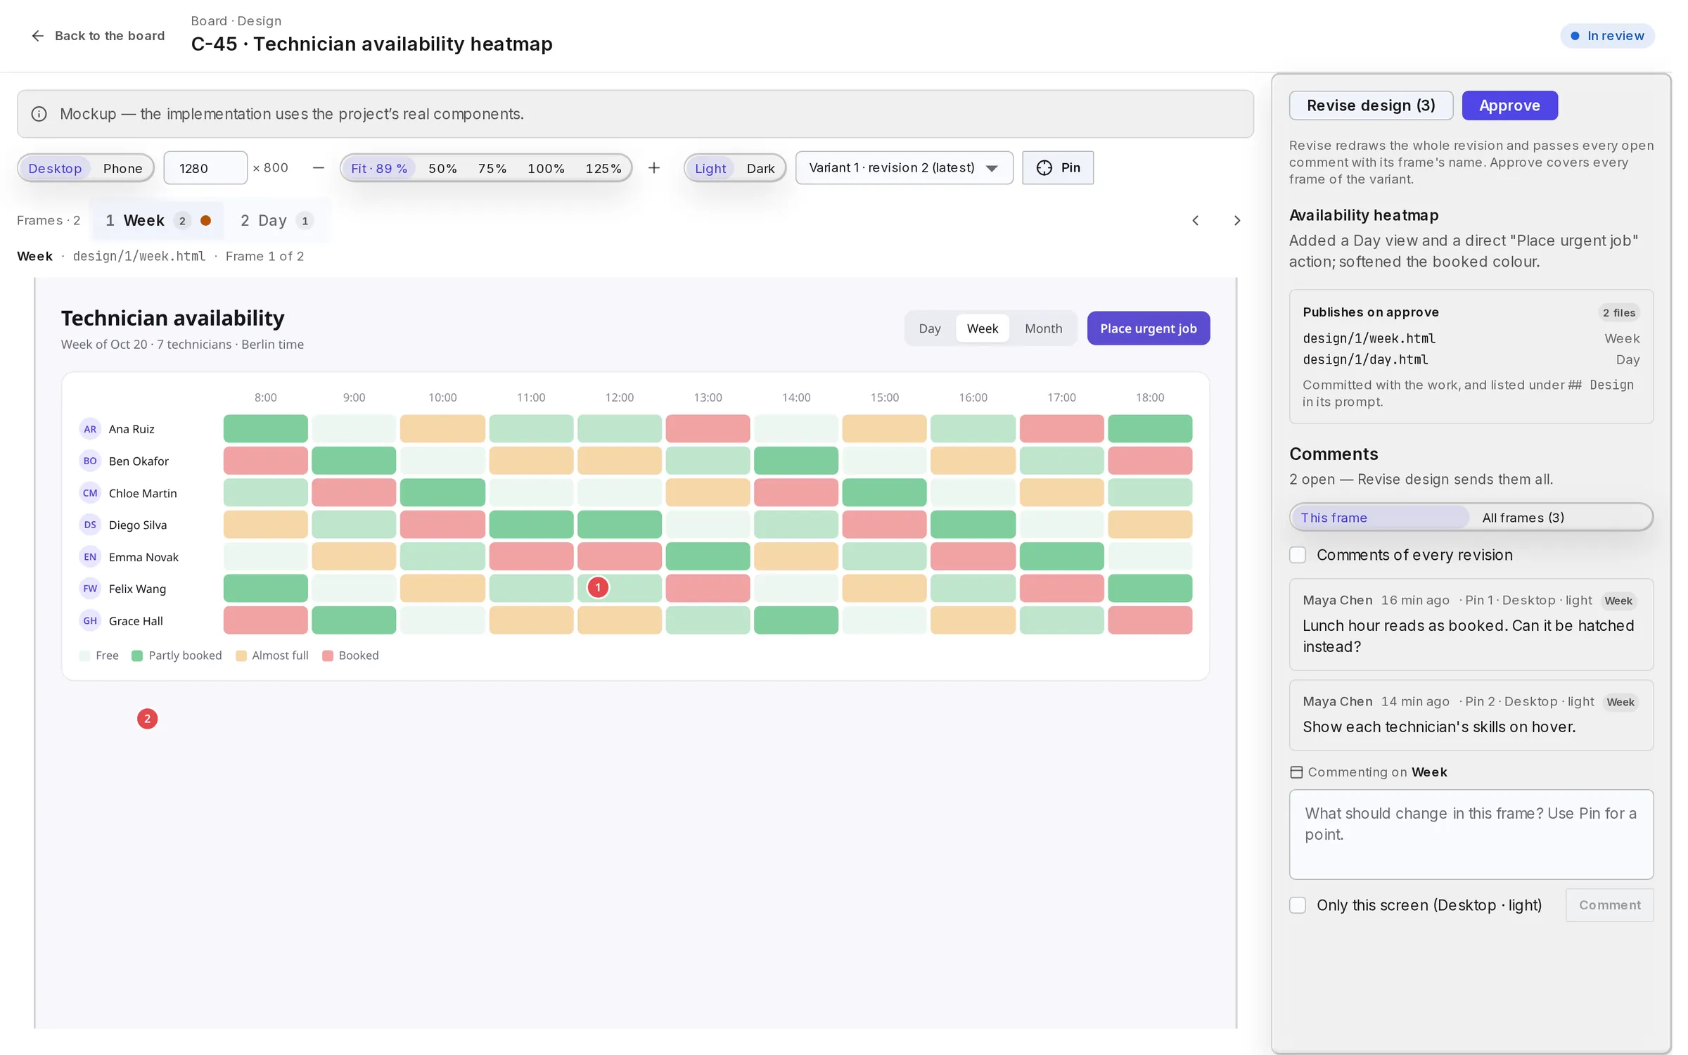This screenshot has height=1055, width=1688.
Task: Set zoom to 50%
Action: pyautogui.click(x=442, y=168)
